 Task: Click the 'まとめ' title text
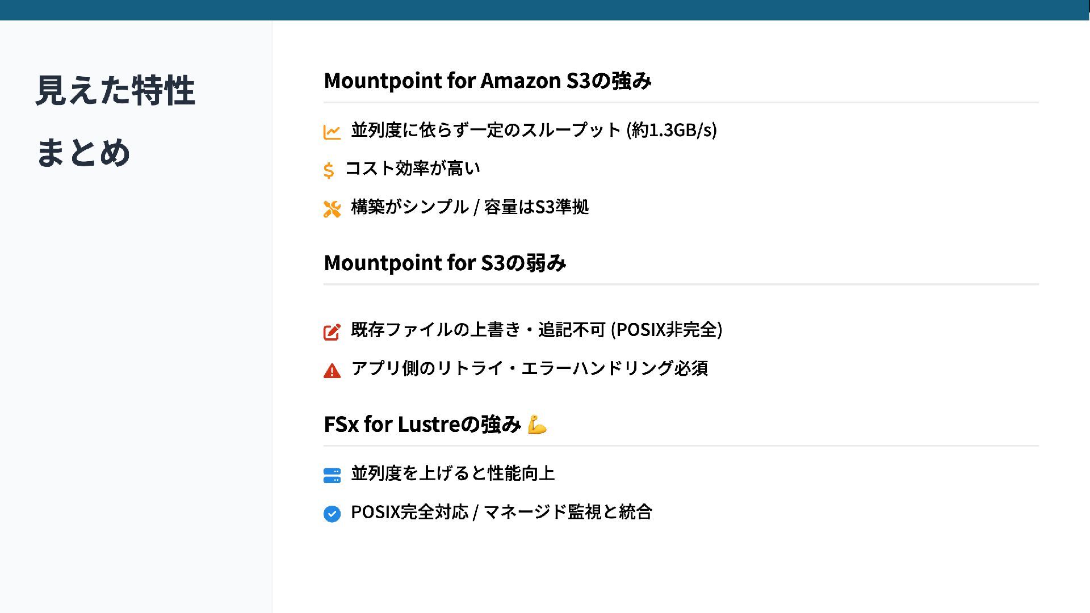pyautogui.click(x=83, y=153)
